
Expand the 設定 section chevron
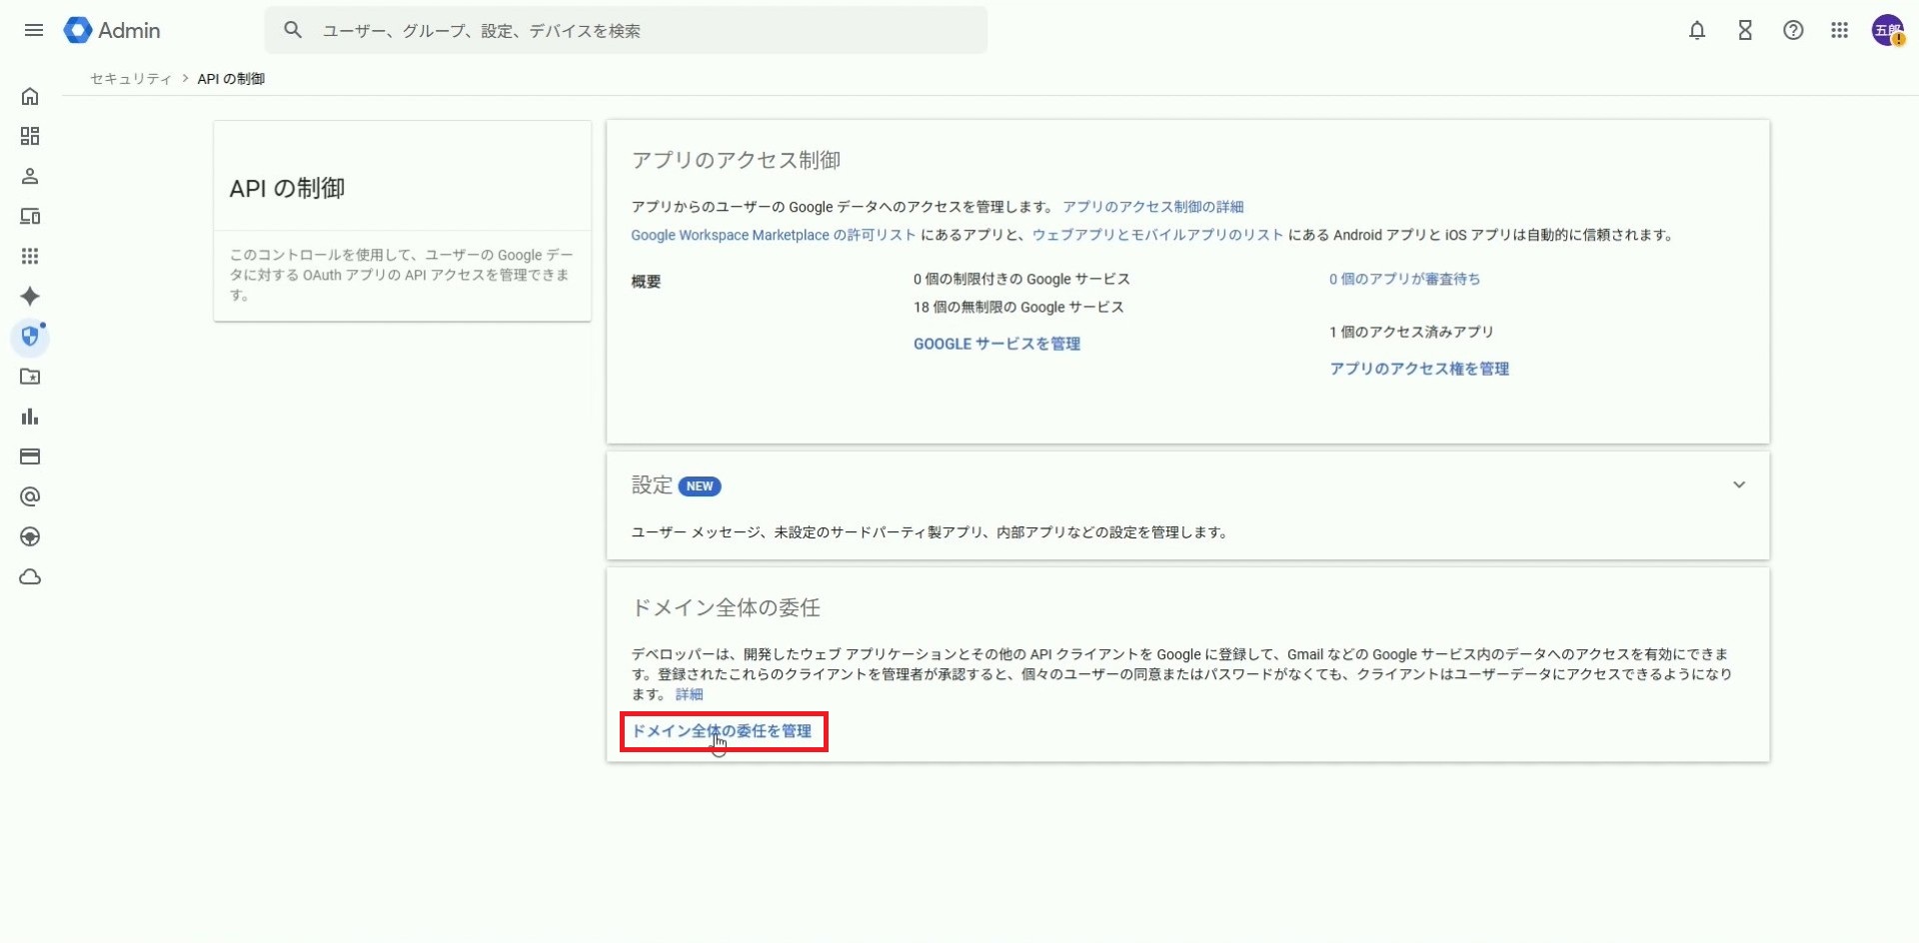(1739, 485)
